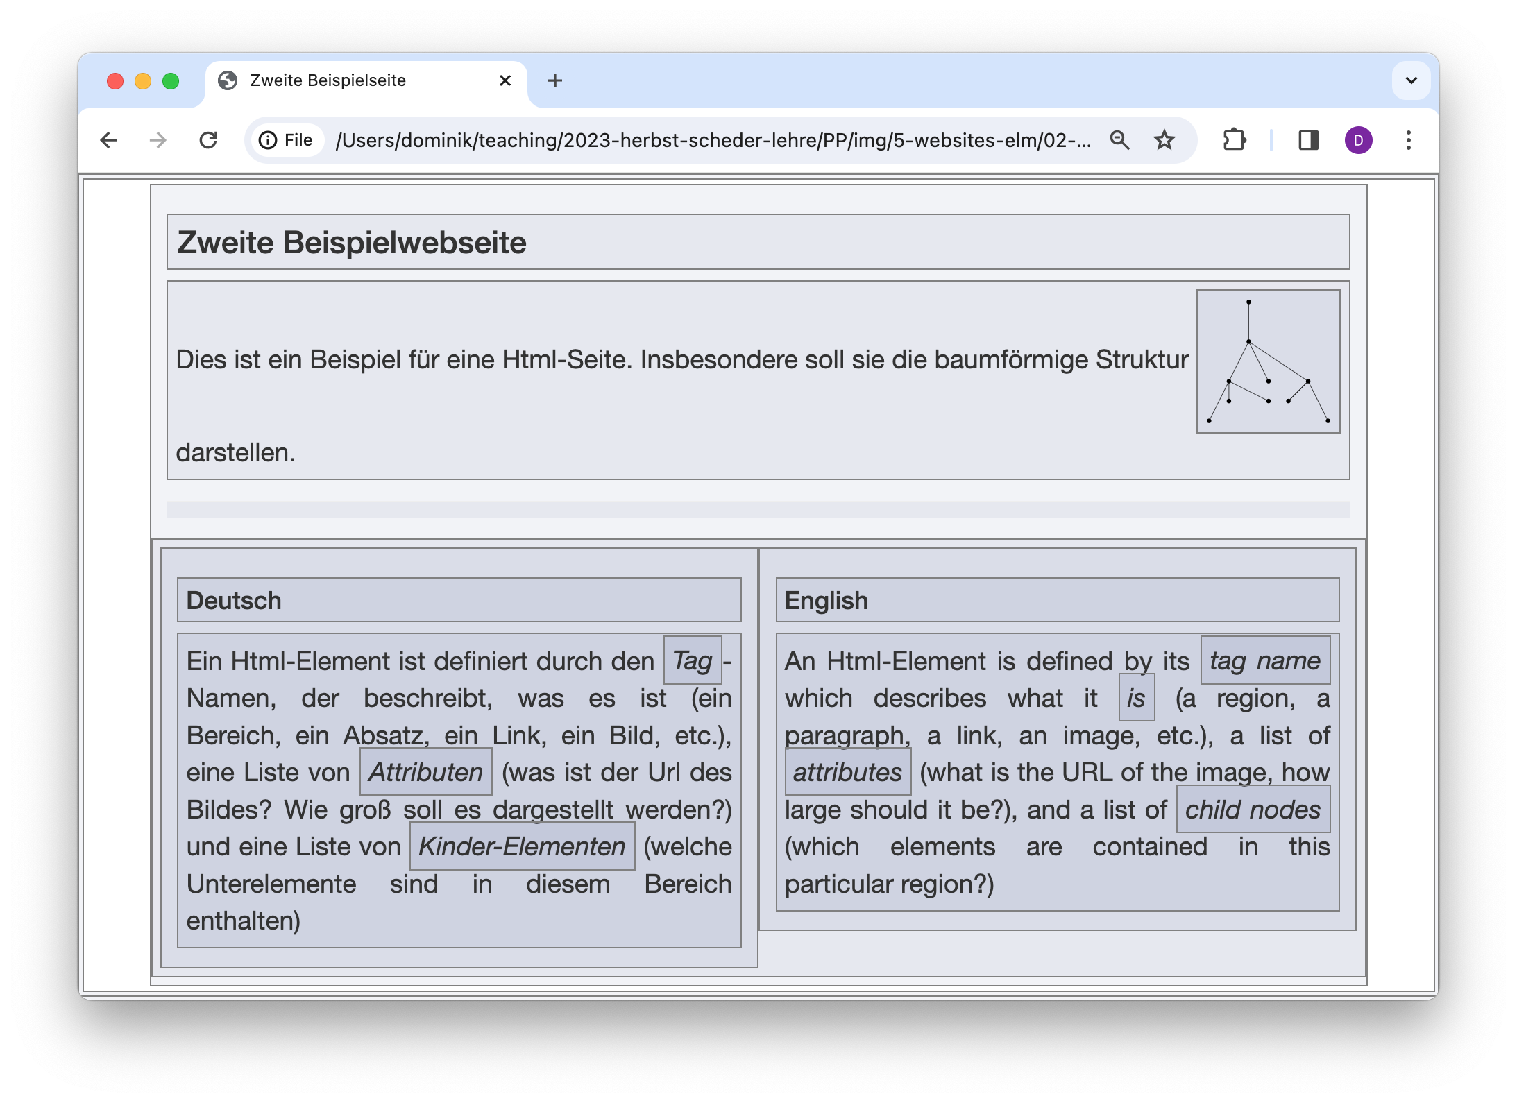Click the macOS yellow minimize button

pyautogui.click(x=143, y=81)
